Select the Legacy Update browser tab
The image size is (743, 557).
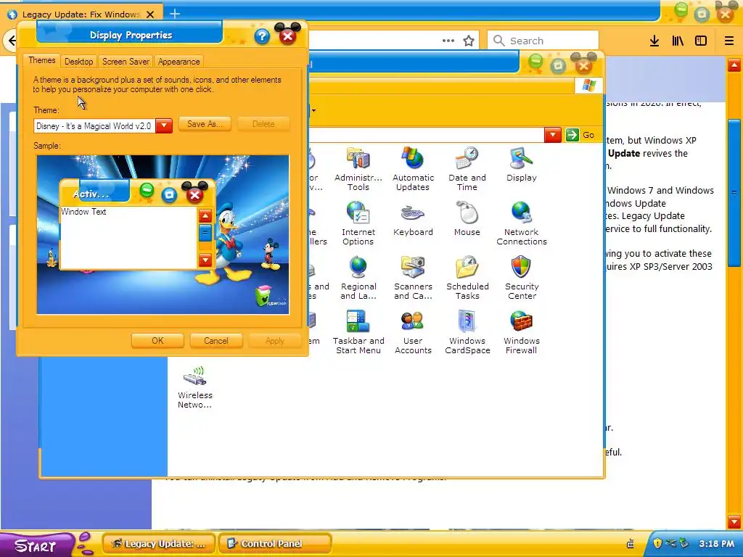point(81,15)
